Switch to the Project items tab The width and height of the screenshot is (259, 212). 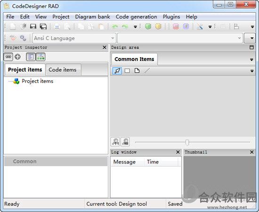[25, 70]
